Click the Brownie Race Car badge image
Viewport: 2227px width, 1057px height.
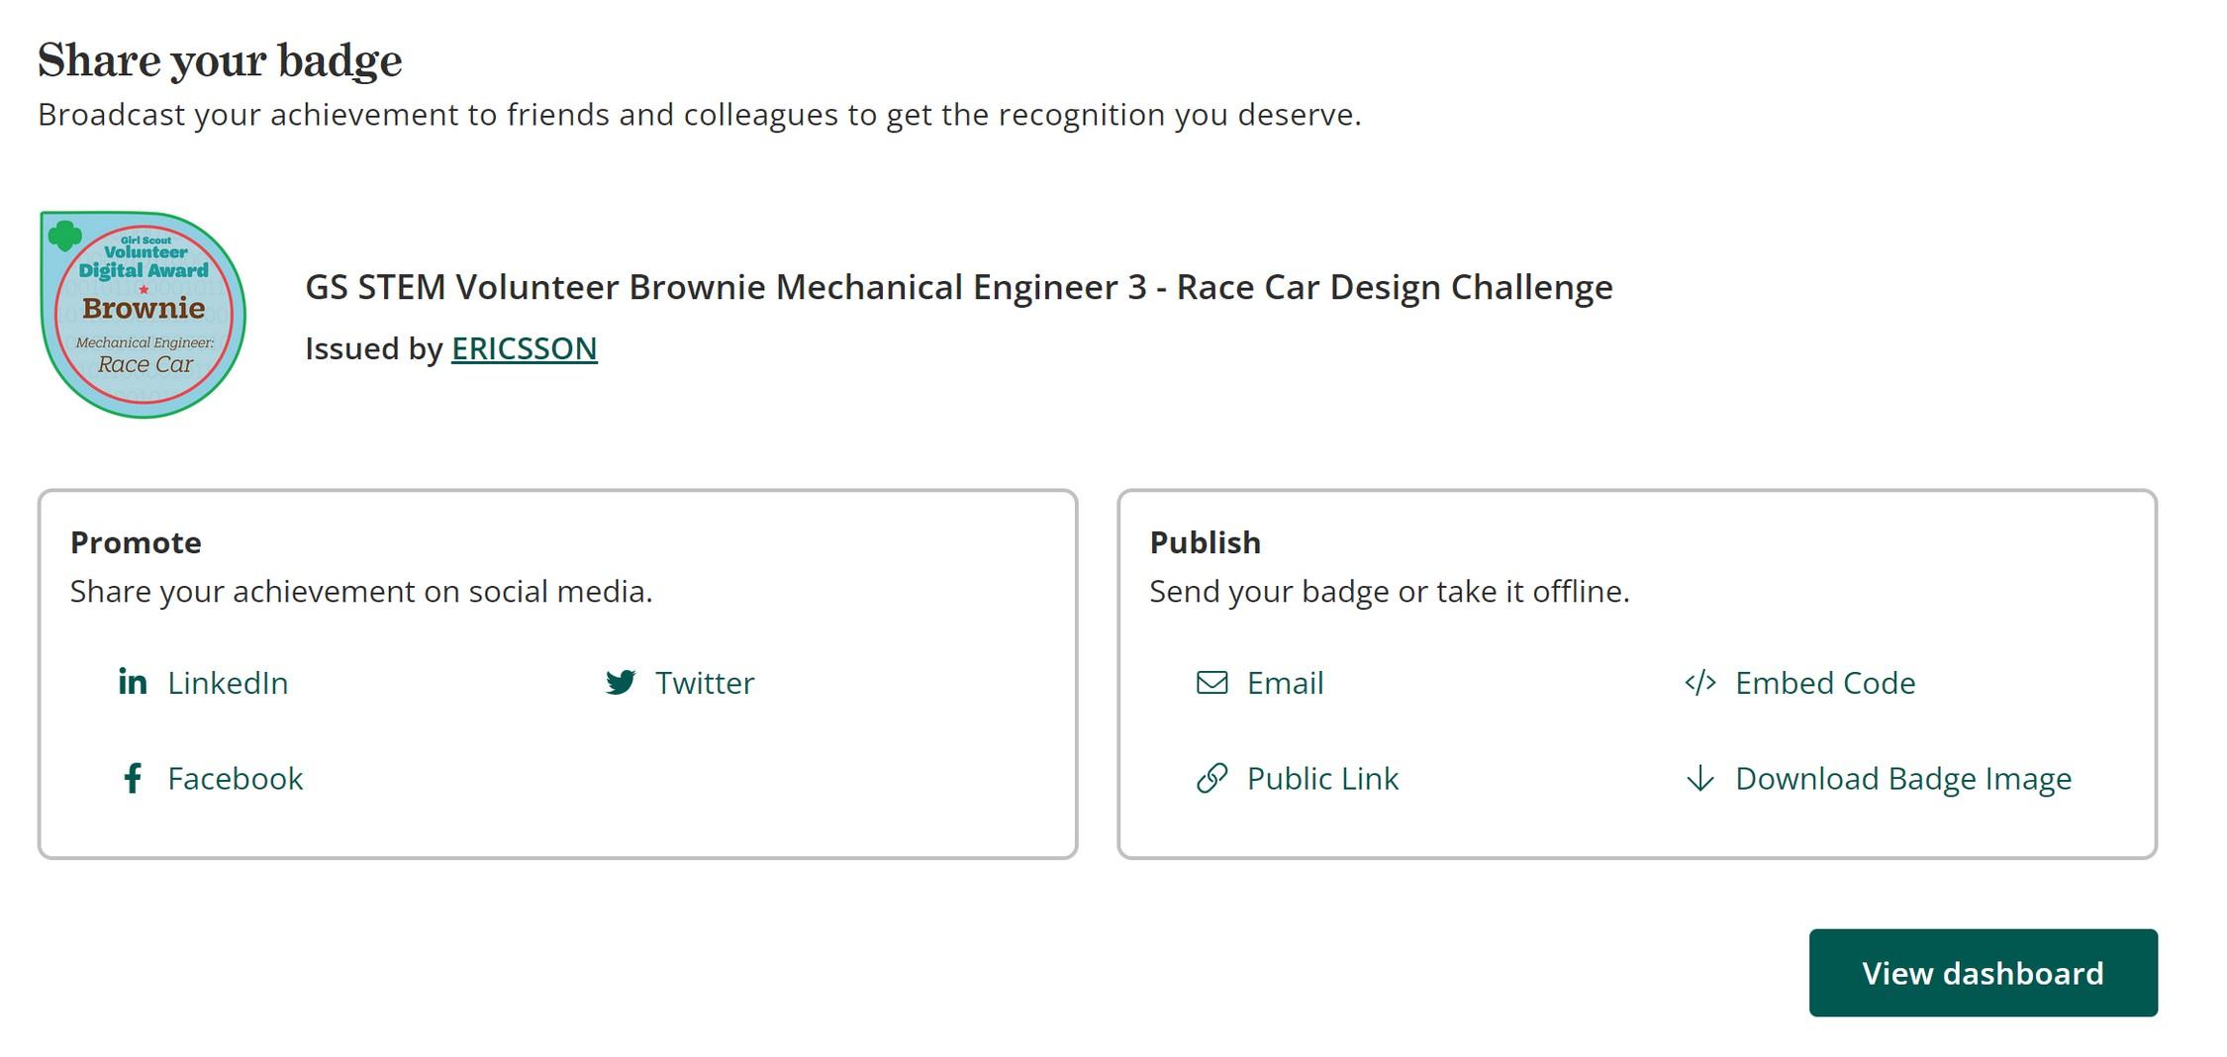[x=144, y=314]
